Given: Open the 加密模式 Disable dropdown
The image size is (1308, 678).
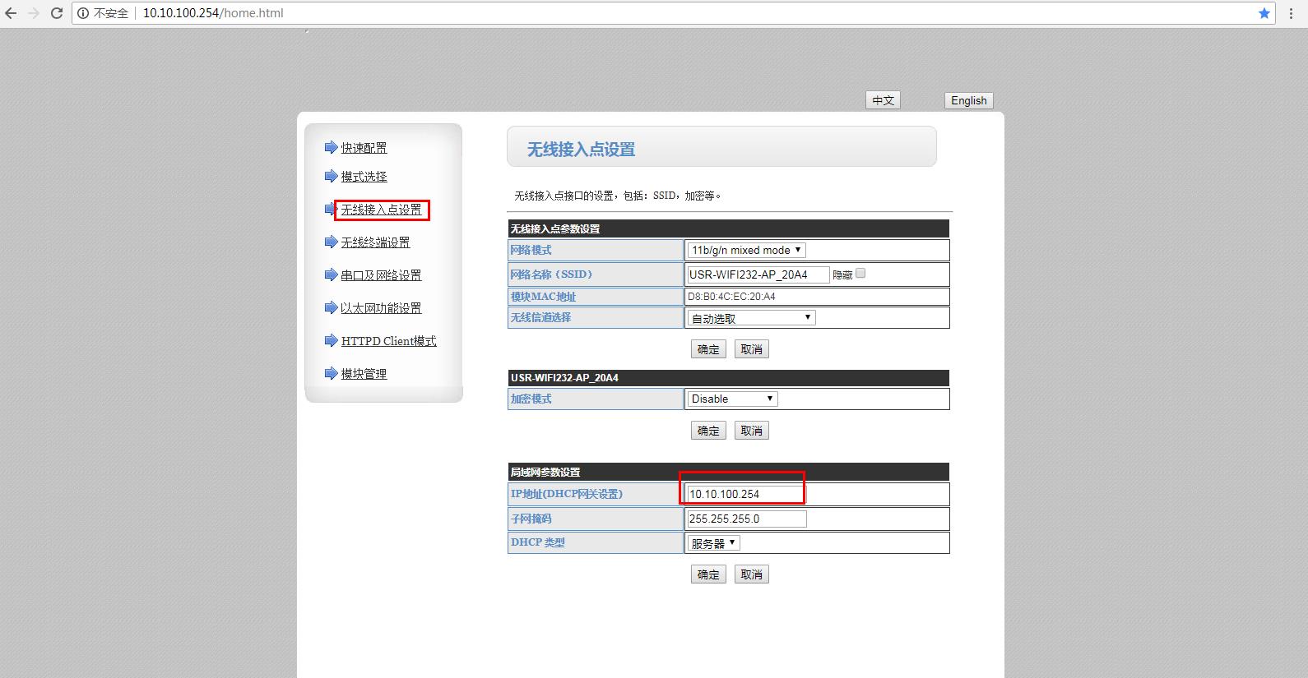Looking at the screenshot, I should click(732, 399).
